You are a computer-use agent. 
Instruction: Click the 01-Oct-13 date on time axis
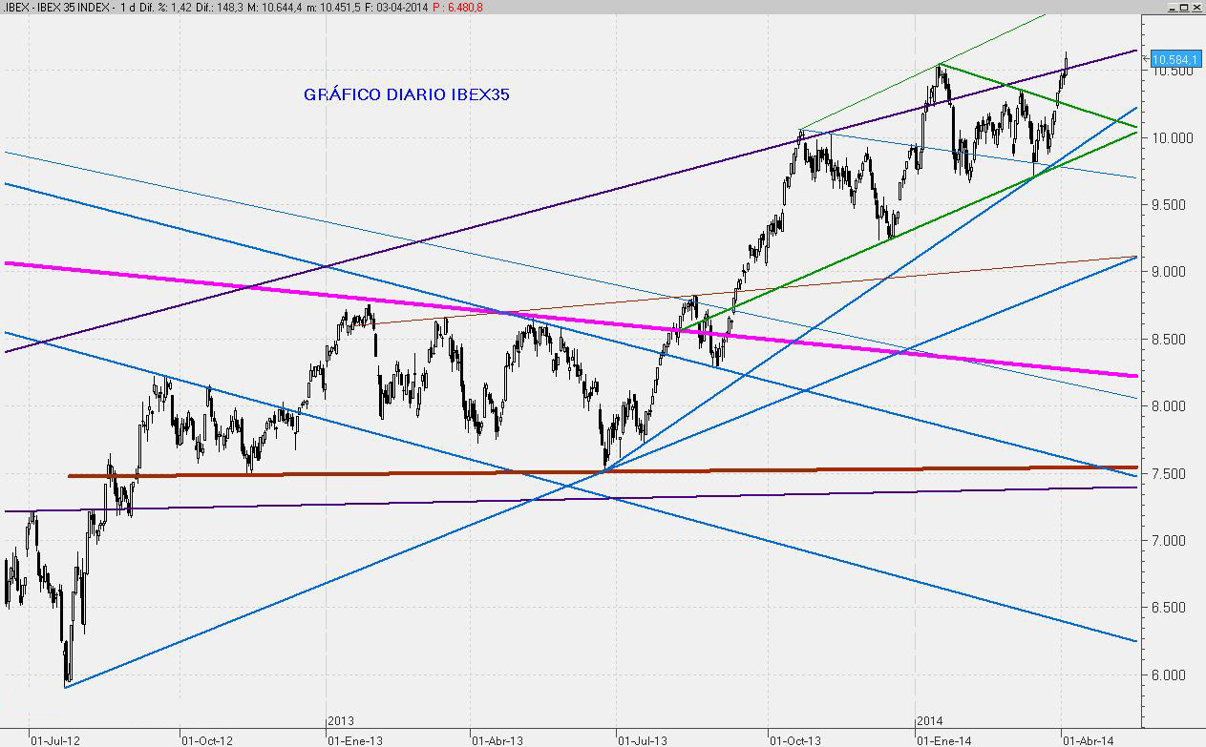795,739
